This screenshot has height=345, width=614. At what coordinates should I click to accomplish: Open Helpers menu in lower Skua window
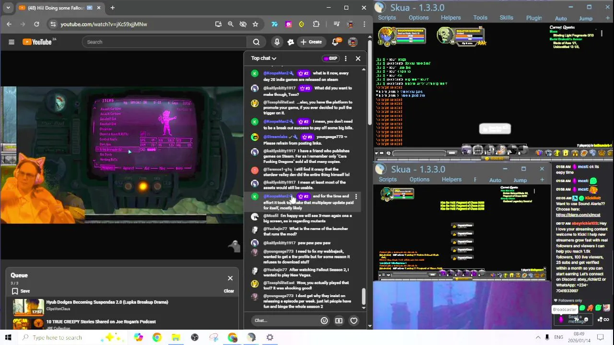pos(451,180)
